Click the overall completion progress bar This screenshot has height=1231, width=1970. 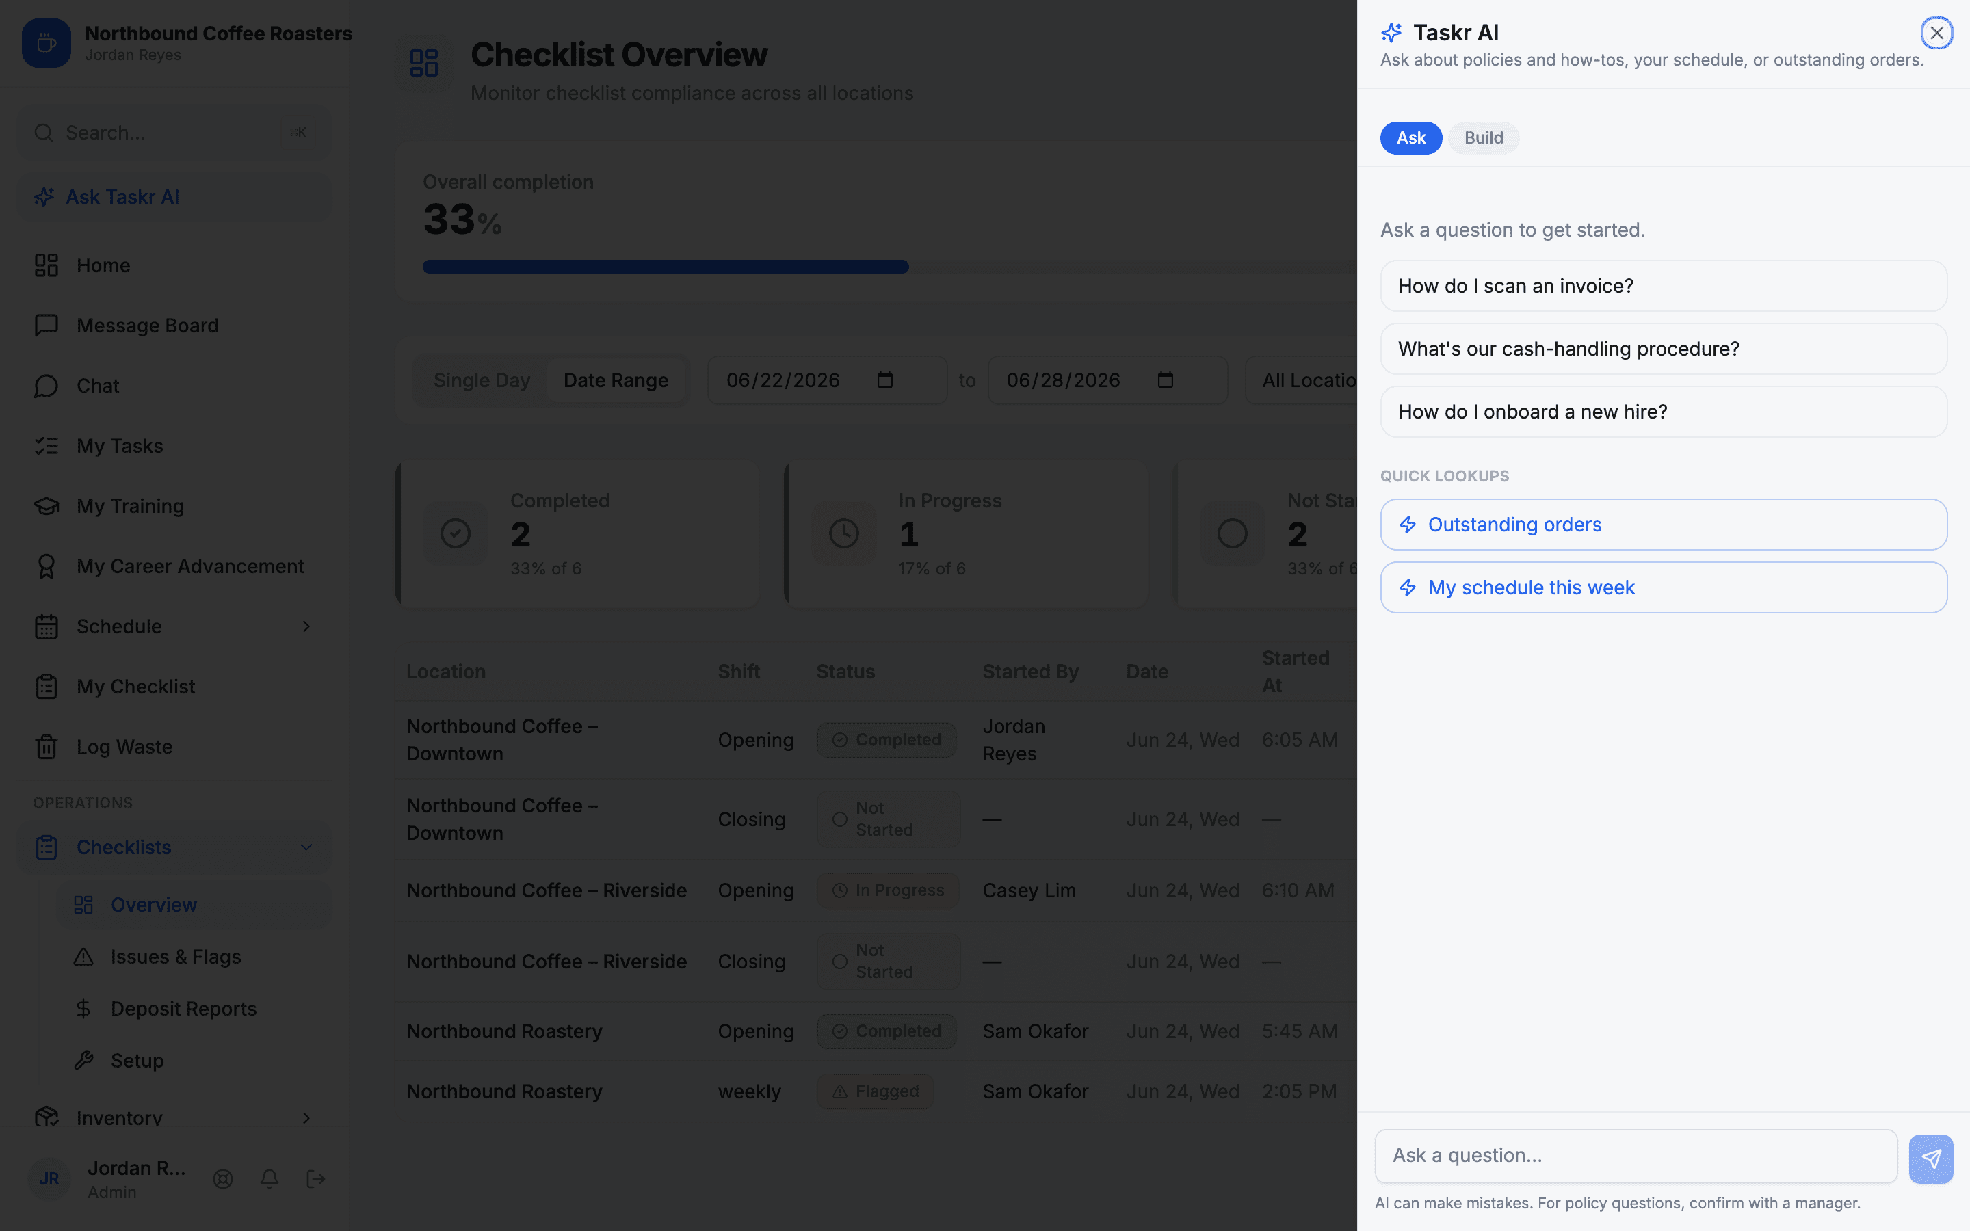click(890, 267)
